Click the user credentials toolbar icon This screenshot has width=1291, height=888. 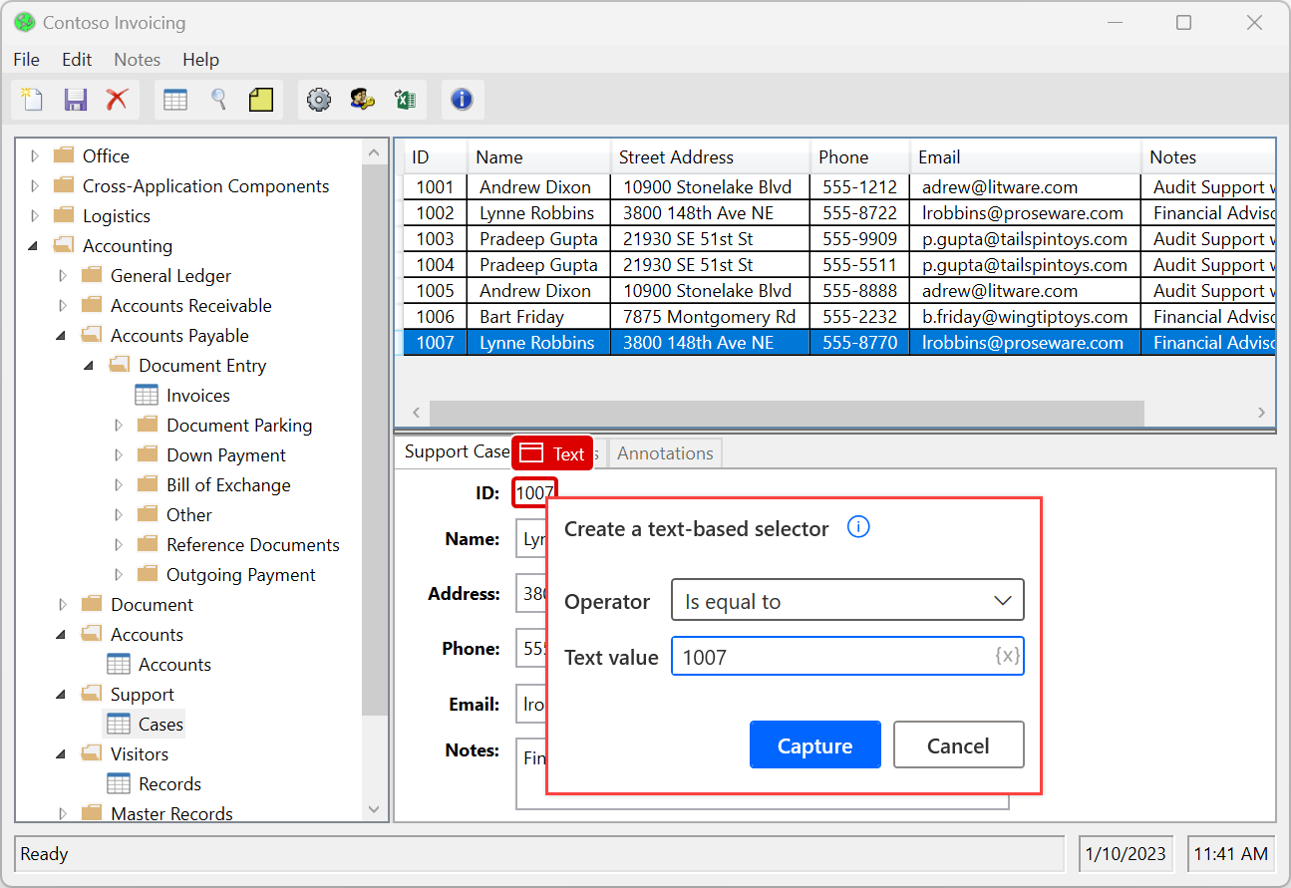point(361,99)
